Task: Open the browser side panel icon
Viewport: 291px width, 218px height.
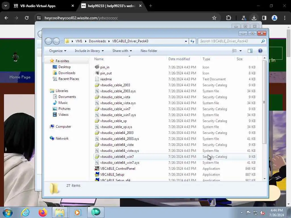Action: click(264, 18)
